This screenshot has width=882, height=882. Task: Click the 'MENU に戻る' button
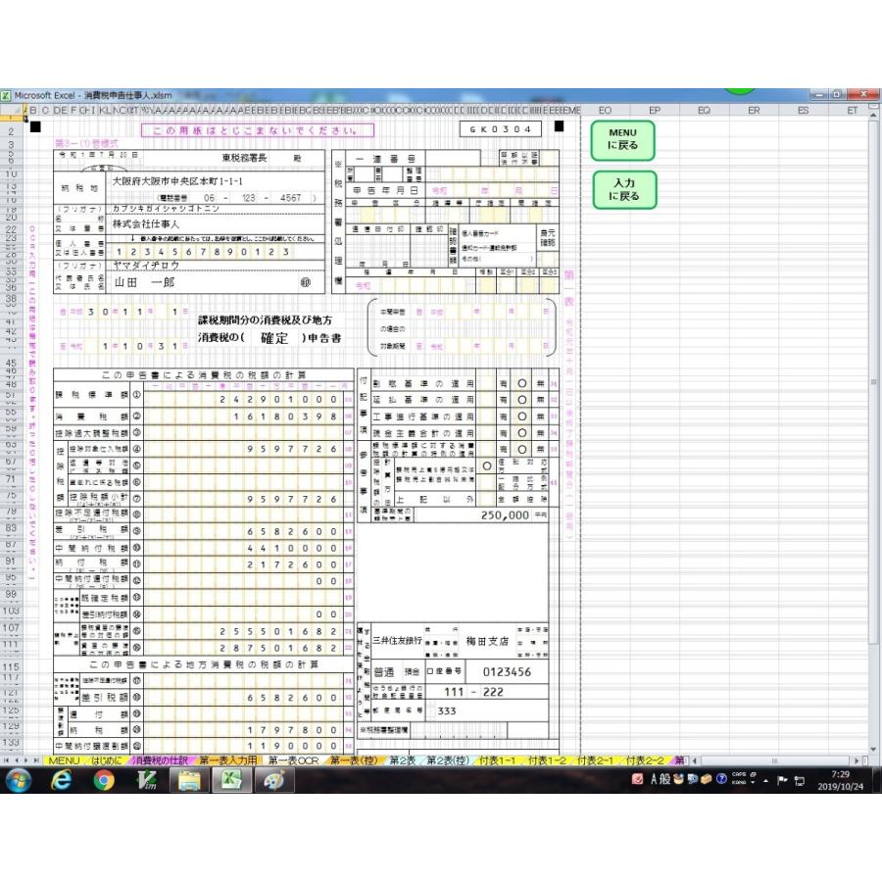pos(622,138)
